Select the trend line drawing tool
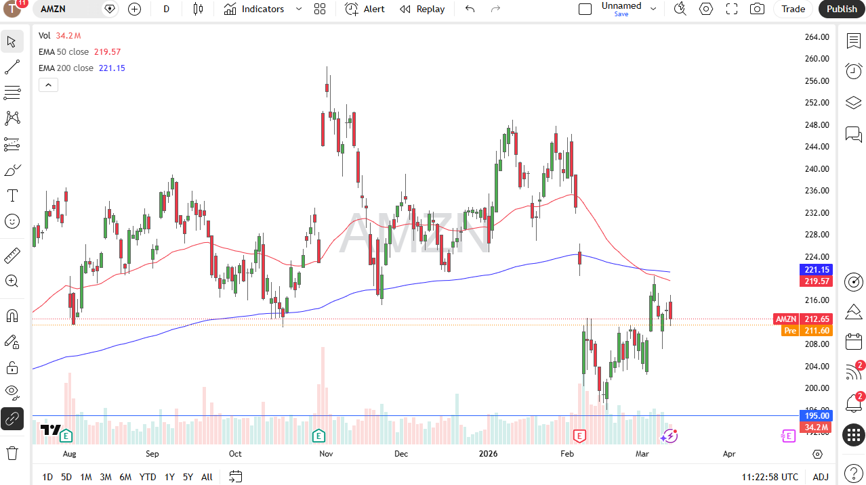This screenshot has height=485, width=866. 12,67
